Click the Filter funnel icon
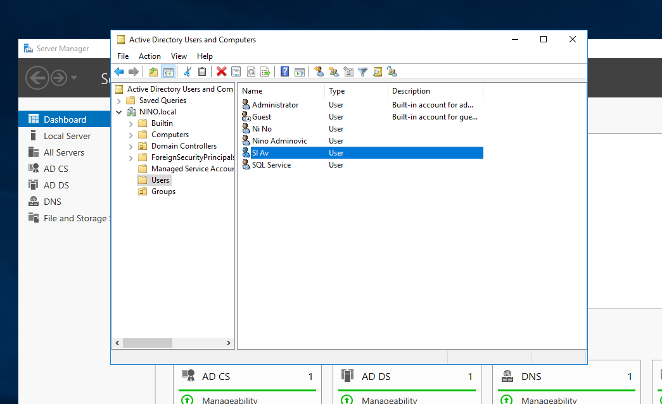The height and width of the screenshot is (404, 662). (362, 71)
